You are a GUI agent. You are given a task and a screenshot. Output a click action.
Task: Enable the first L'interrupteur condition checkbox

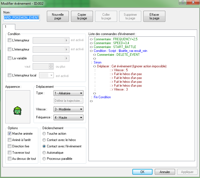[9, 40]
